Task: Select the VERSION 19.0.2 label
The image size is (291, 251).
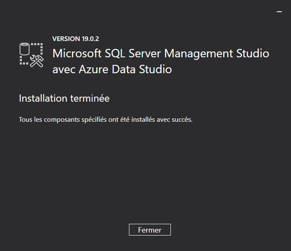Action: [x=75, y=39]
